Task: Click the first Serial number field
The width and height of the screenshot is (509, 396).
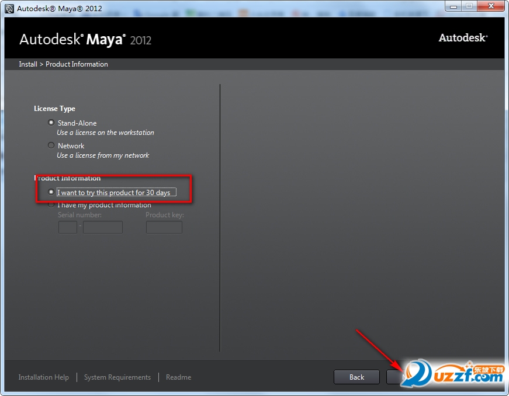Action: (68, 227)
